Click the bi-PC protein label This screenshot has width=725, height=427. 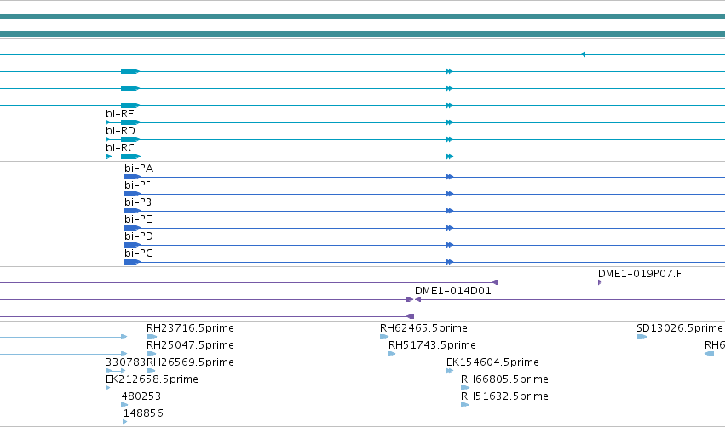(138, 253)
